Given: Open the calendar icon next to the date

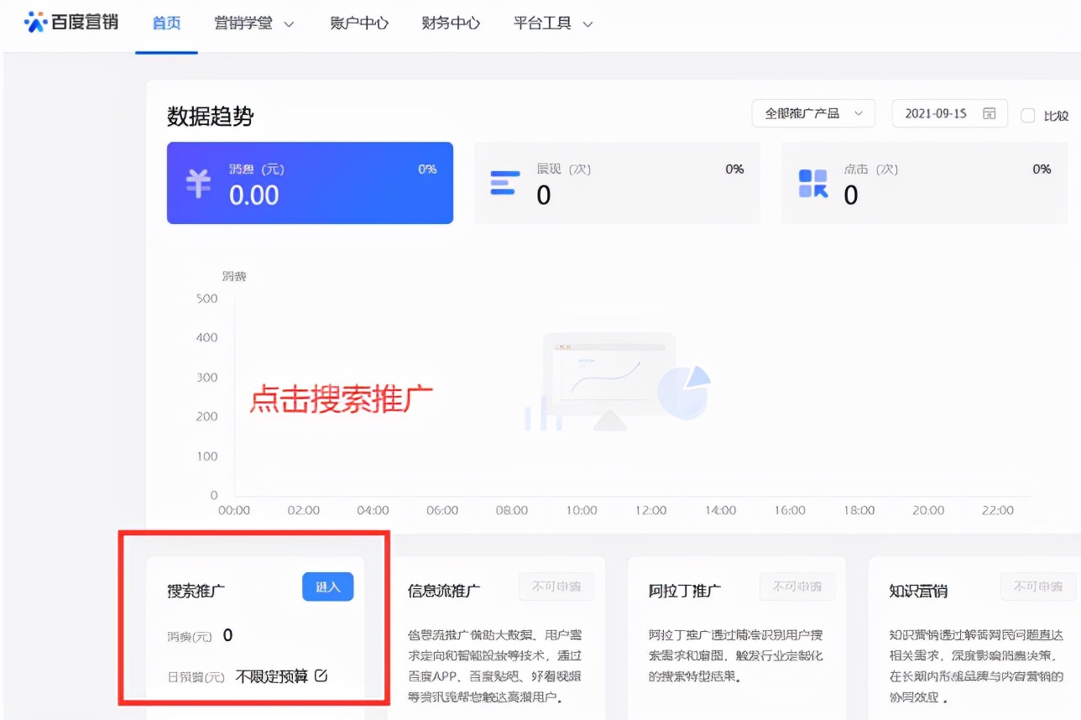Looking at the screenshot, I should point(990,113).
